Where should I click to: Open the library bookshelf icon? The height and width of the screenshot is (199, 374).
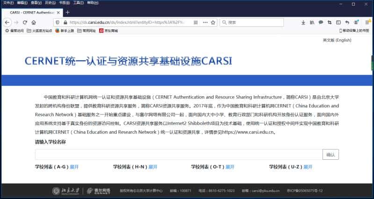312,22
